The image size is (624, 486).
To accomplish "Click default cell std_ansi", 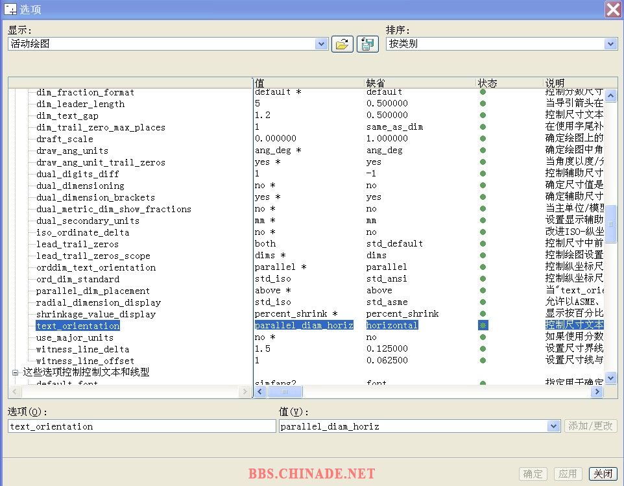I will 387,278.
